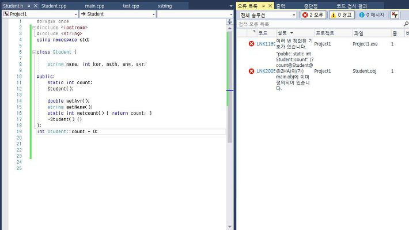409x230 pixels.
Task: Switch to Student.cpp tab
Action: coord(54,6)
